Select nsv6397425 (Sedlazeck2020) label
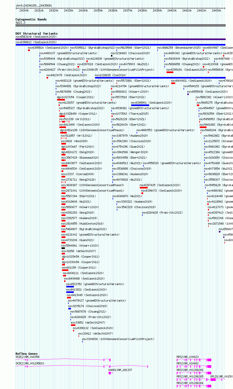Viewport: 233px width, 389px height. click(x=160, y=185)
